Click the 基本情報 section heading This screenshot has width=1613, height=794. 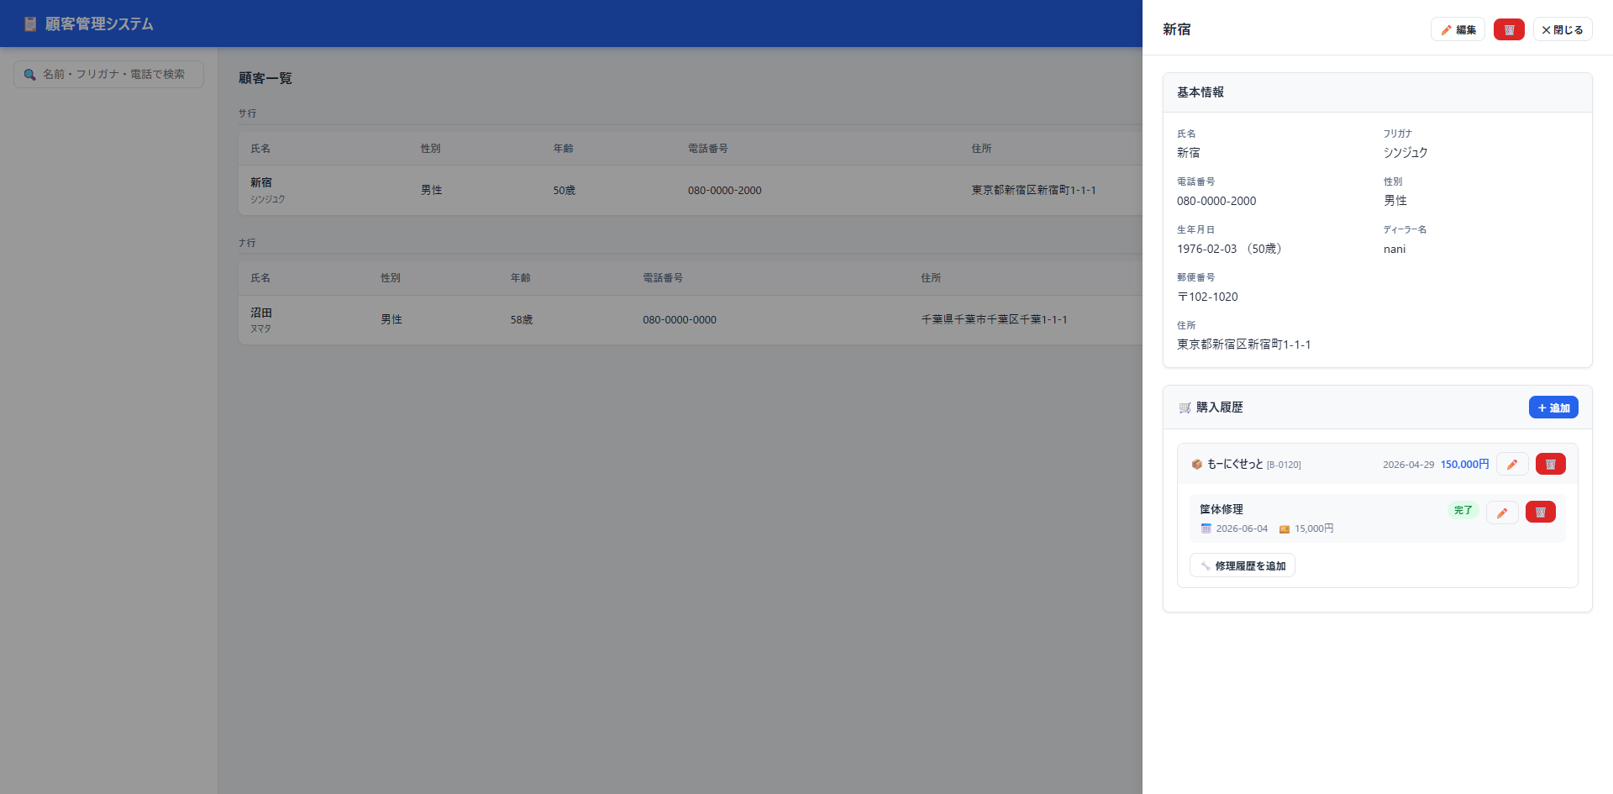point(1201,92)
